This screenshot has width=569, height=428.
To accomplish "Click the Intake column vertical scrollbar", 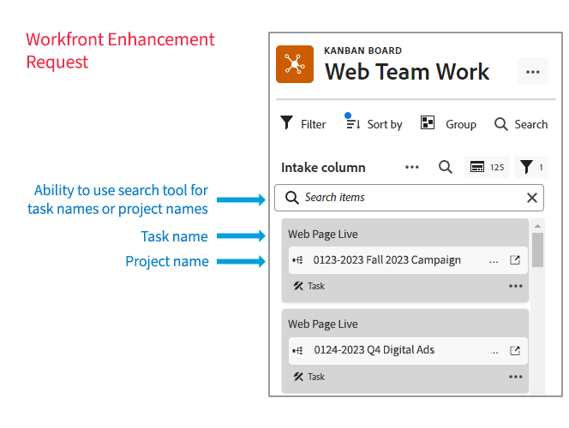I will (538, 250).
